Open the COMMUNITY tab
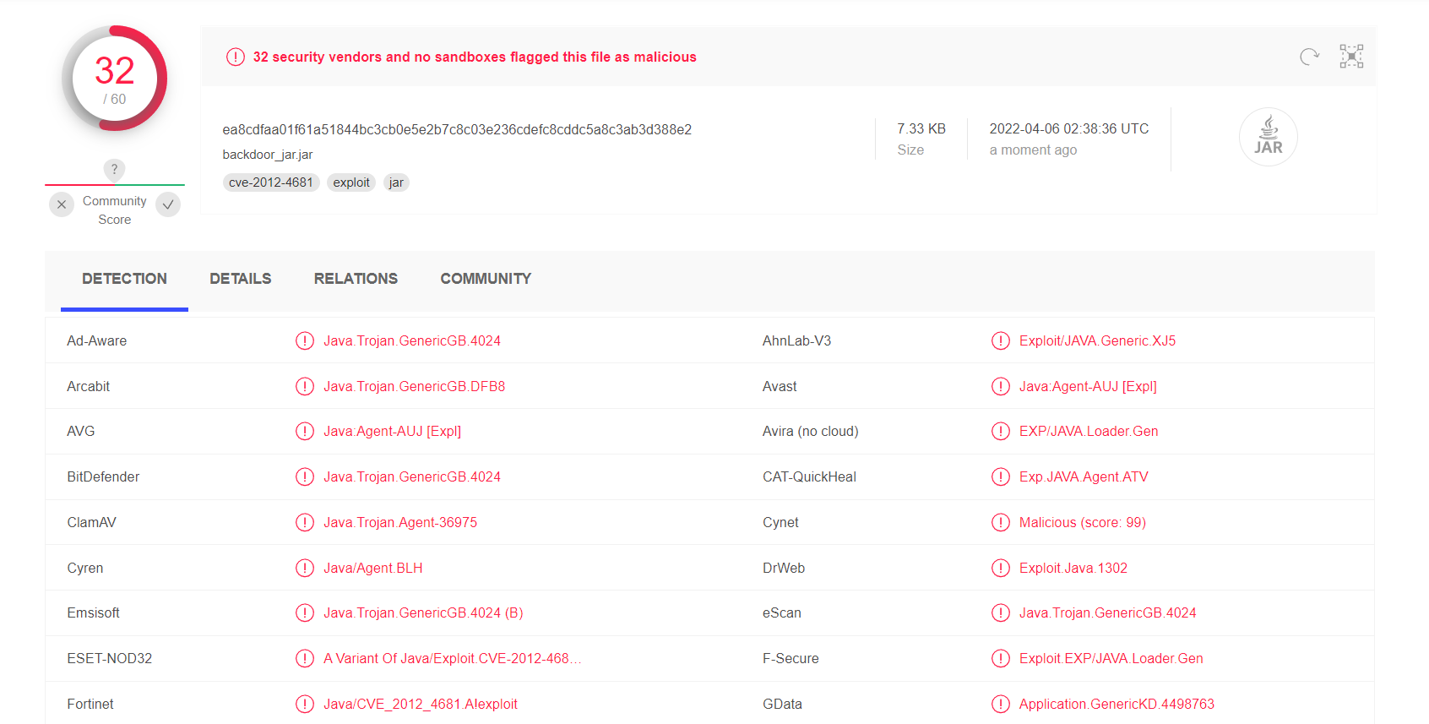Viewport: 1429px width, 724px height. point(486,279)
